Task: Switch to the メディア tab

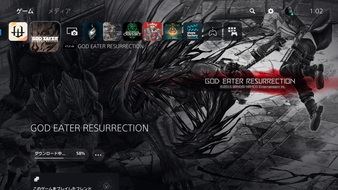Action: (59, 11)
